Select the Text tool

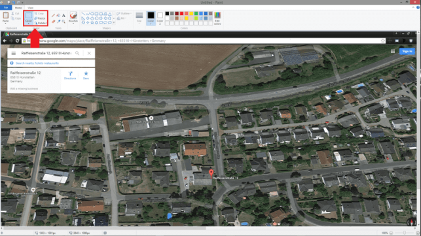[x=64, y=16]
